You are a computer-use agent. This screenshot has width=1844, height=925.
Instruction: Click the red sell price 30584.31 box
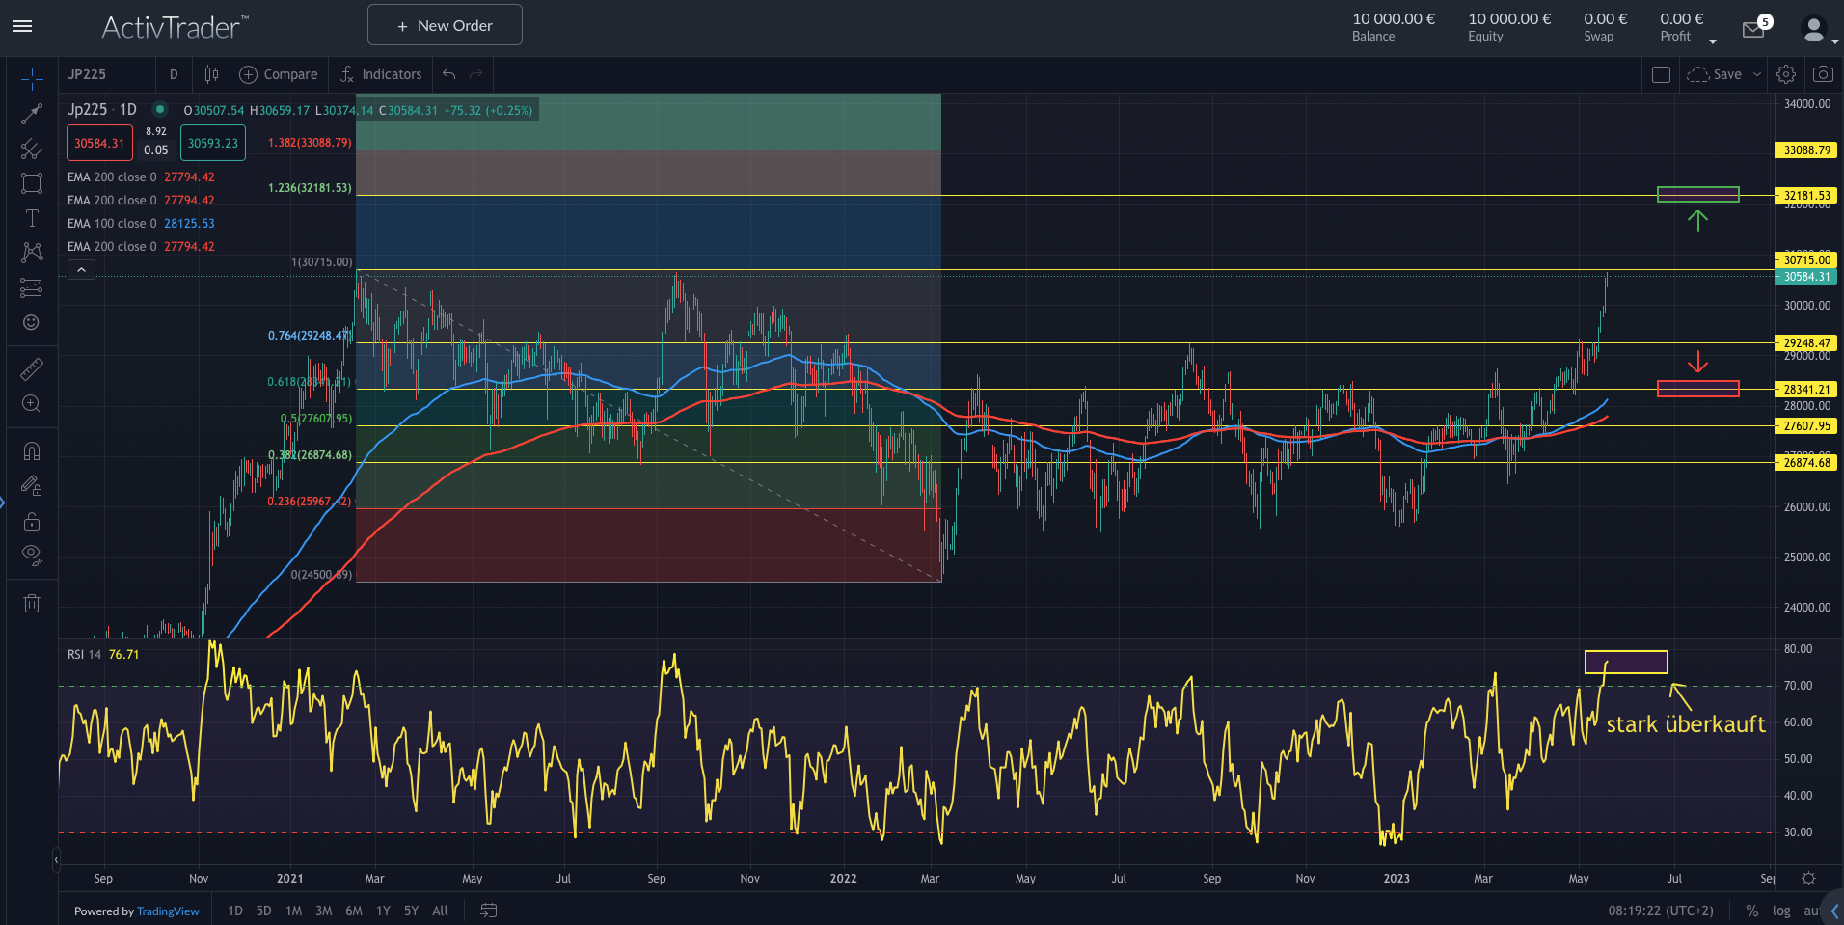click(99, 144)
